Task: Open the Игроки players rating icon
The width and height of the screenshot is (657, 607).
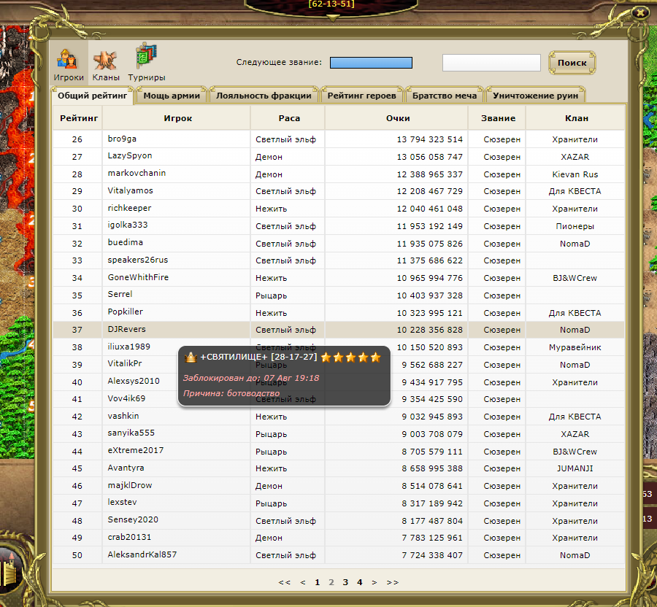Action: pyautogui.click(x=69, y=63)
